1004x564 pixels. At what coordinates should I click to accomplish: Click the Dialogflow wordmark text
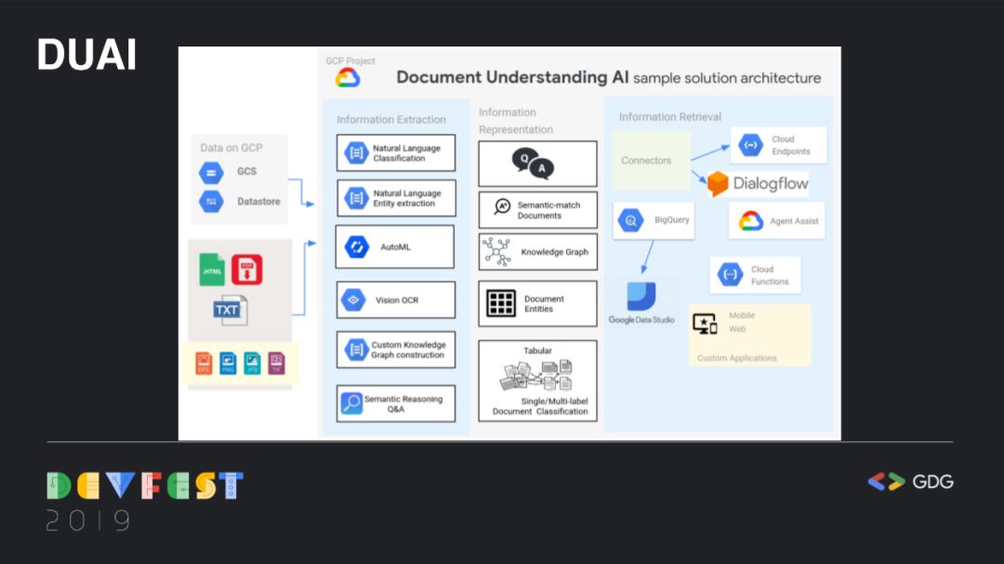[x=771, y=184]
